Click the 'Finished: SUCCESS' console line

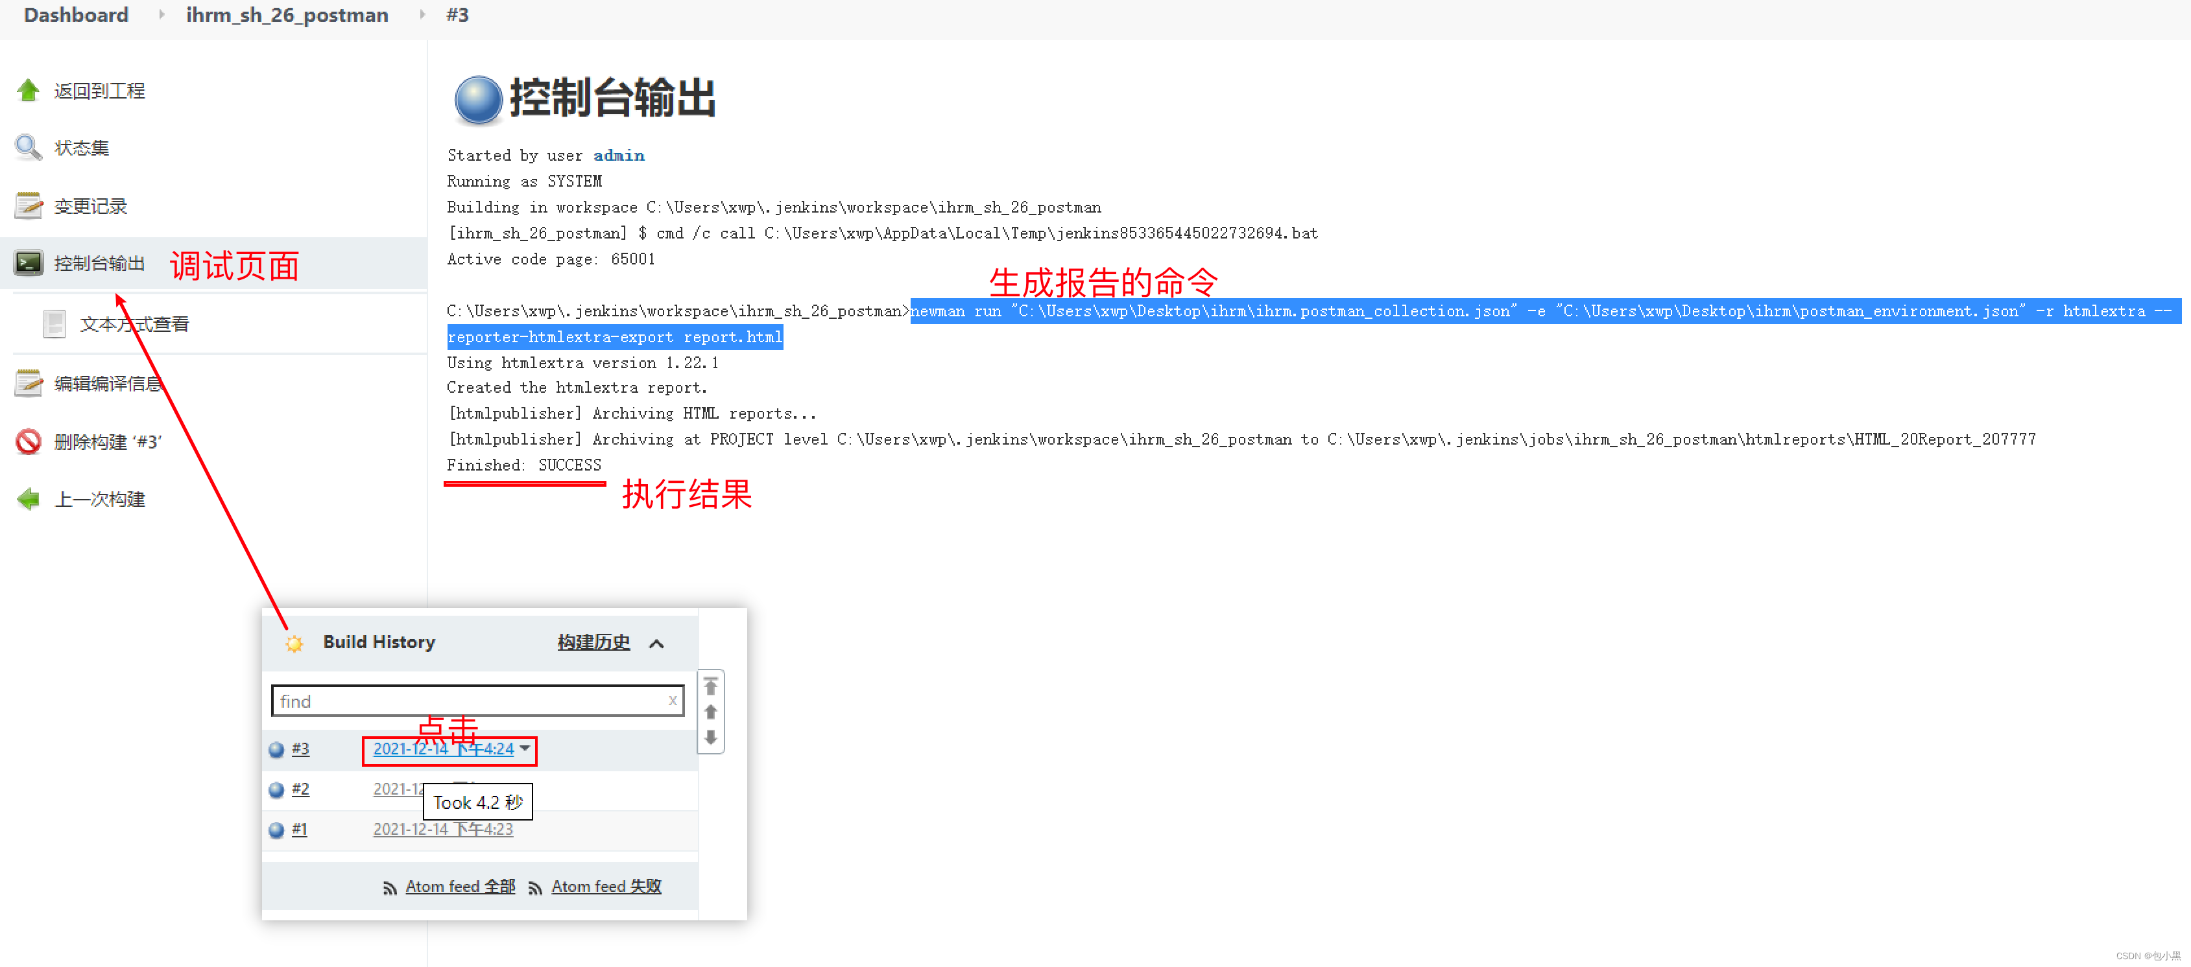point(524,465)
